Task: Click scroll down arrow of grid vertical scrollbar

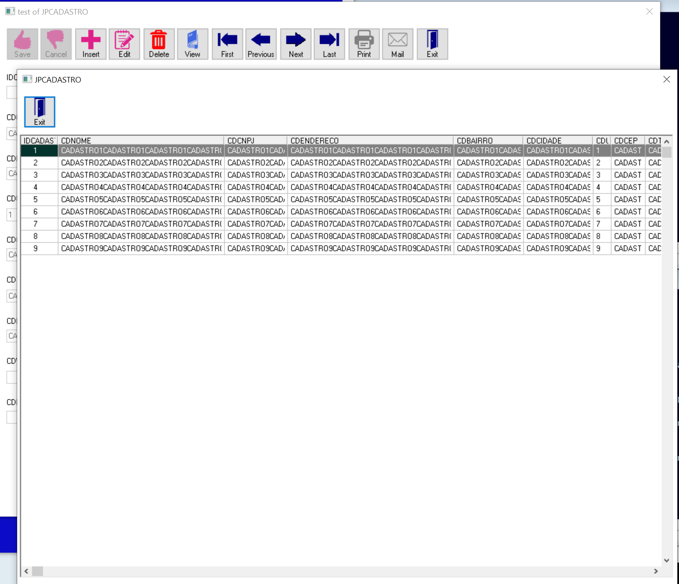Action: point(667,560)
